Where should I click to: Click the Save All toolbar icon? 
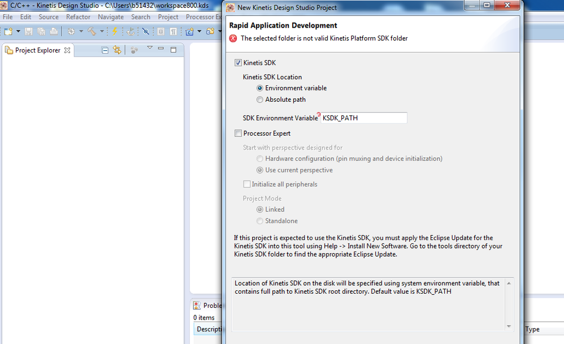[41, 32]
